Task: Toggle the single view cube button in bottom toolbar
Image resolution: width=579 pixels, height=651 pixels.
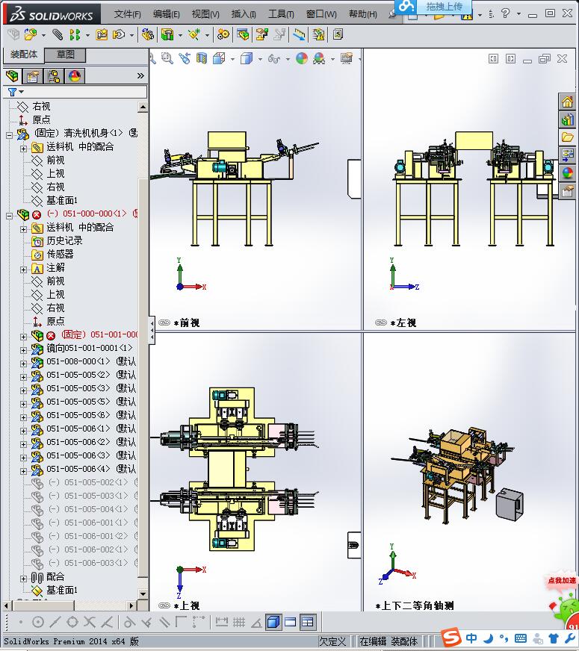Action: (x=273, y=622)
